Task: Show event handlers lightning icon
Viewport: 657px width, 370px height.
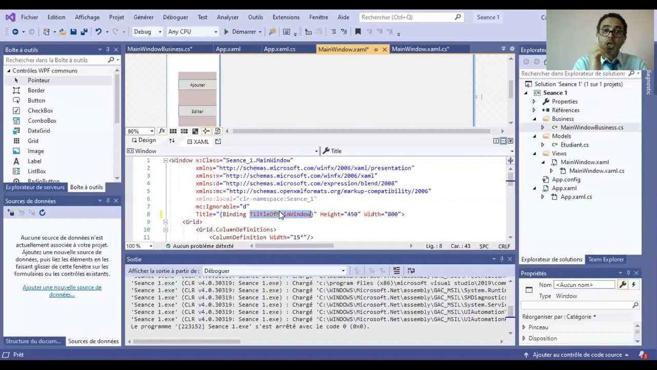Action: tap(633, 285)
